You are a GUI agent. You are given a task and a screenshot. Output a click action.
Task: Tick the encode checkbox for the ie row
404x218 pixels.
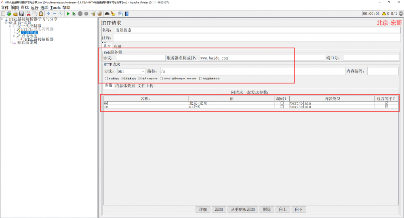tap(282, 107)
